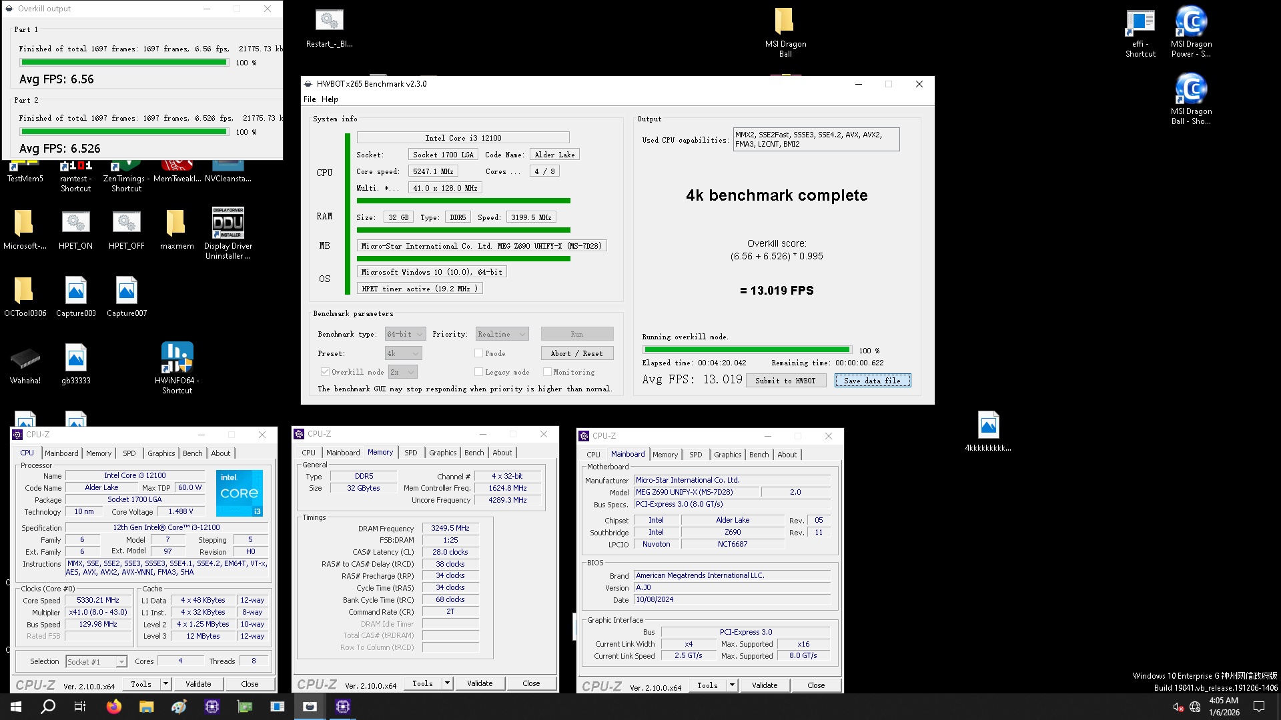Click the Intel Core i3 12100 name field
The image size is (1281, 720).
coord(463,138)
